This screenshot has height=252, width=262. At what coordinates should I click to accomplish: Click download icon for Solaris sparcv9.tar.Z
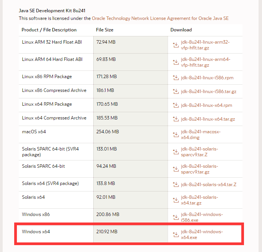point(176,152)
